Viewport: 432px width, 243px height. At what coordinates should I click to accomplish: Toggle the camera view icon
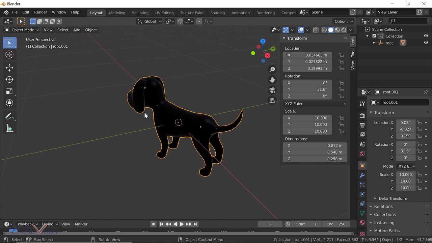pyautogui.click(x=272, y=90)
